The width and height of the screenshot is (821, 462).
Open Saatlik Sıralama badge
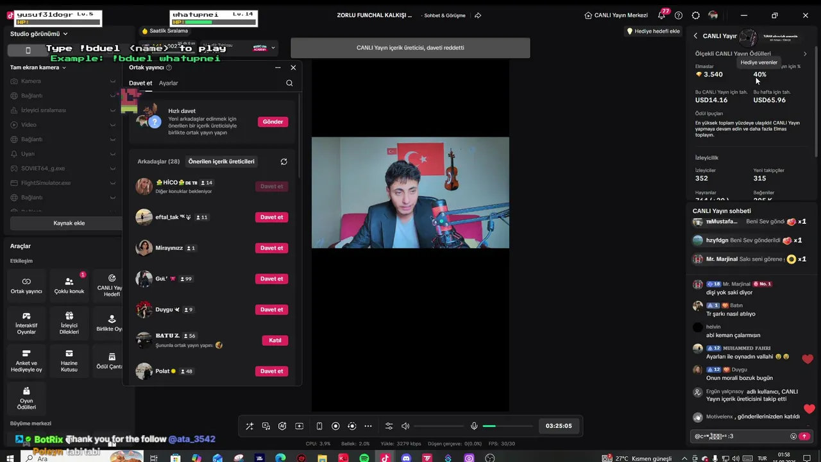[x=165, y=31]
